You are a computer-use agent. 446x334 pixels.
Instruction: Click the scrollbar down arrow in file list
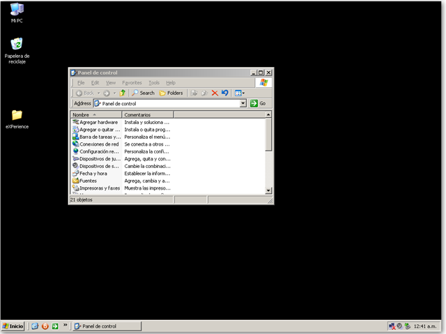[268, 190]
